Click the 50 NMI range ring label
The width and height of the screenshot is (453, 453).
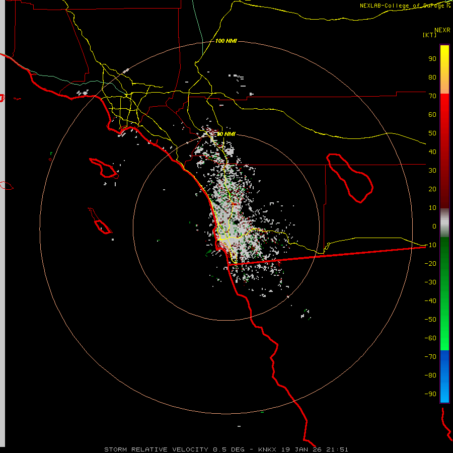coord(226,134)
